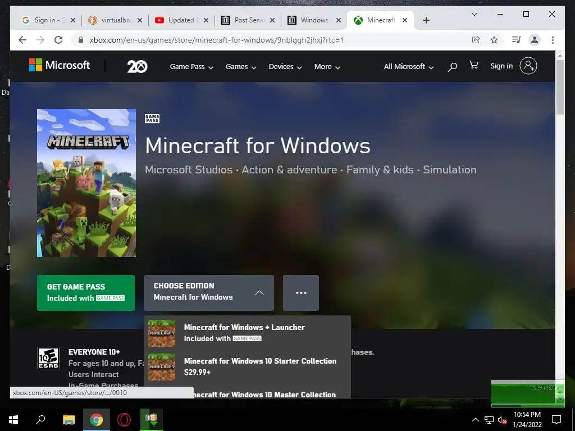Click the Chrome icon in the taskbar
This screenshot has height=431, width=575.
pyautogui.click(x=97, y=420)
